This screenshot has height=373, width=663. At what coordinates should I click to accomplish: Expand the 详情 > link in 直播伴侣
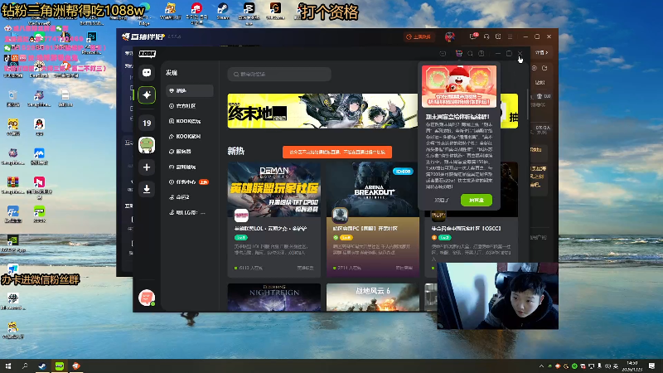[542, 53]
